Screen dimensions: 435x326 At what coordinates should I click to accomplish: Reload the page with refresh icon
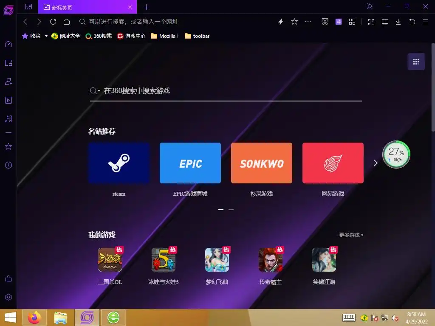tap(53, 22)
